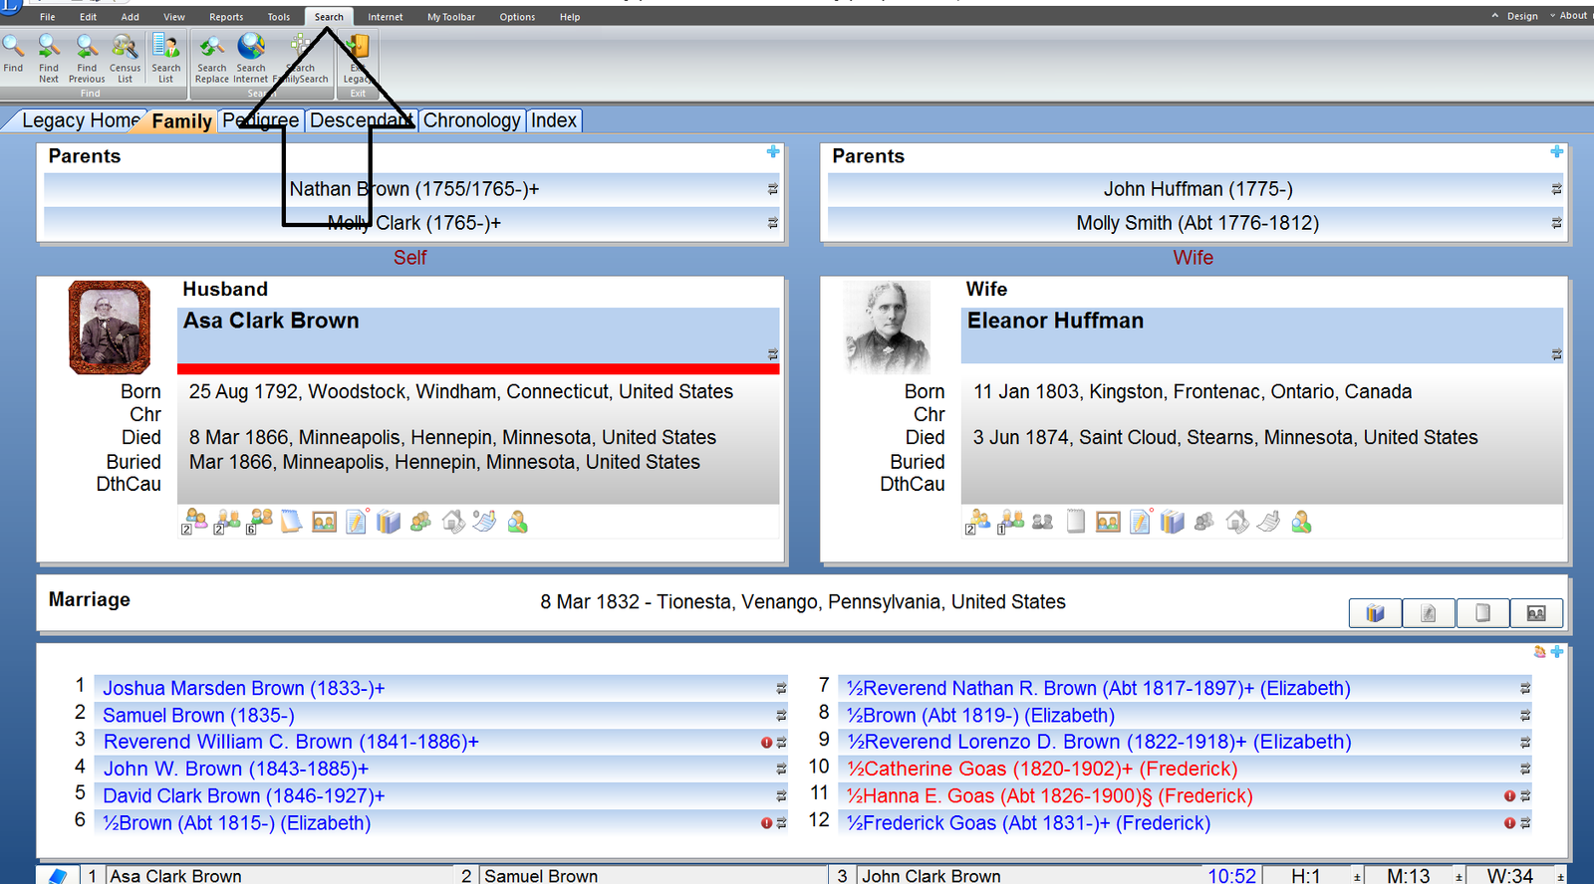
Task: Switch to the Index tab
Action: [x=554, y=120]
